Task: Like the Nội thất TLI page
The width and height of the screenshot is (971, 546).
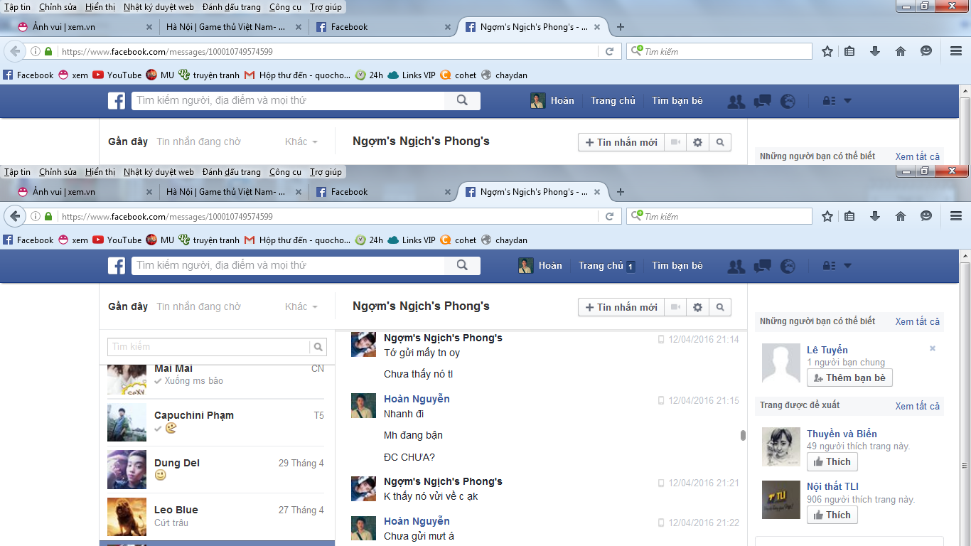Action: (x=832, y=515)
